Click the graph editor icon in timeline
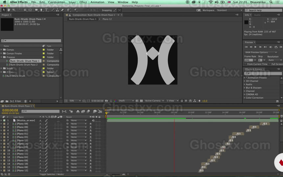 click(x=100, y=111)
